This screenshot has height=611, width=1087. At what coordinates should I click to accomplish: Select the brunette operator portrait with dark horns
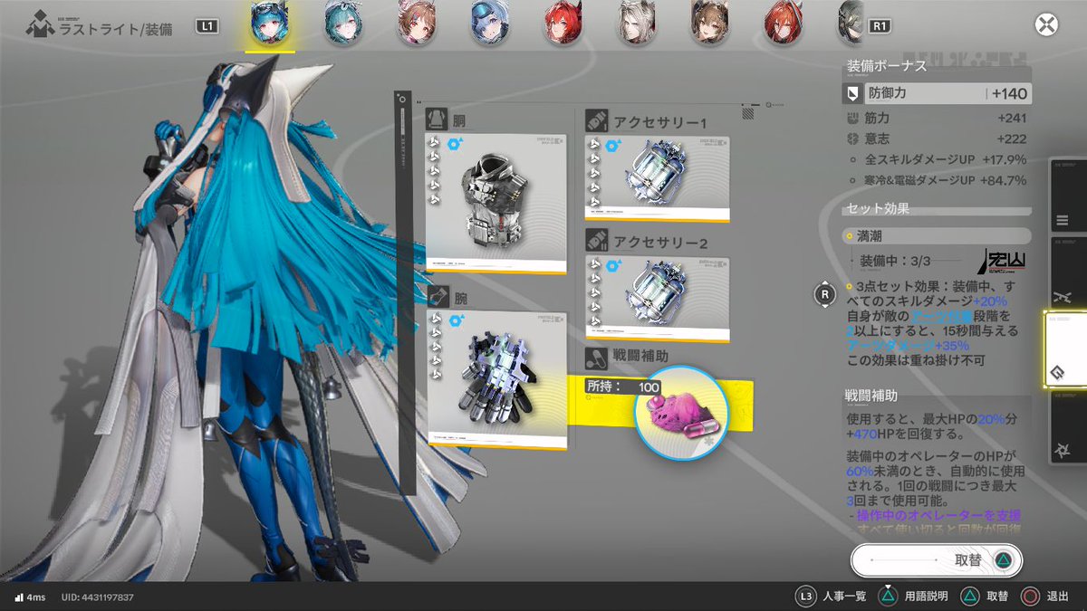click(712, 24)
